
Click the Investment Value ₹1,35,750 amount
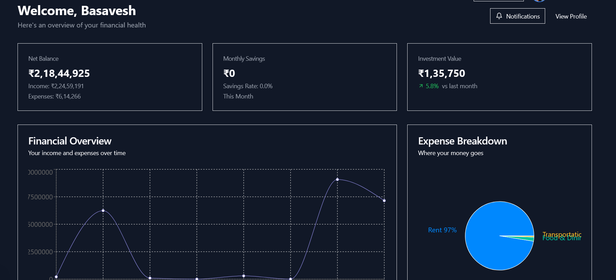click(442, 73)
